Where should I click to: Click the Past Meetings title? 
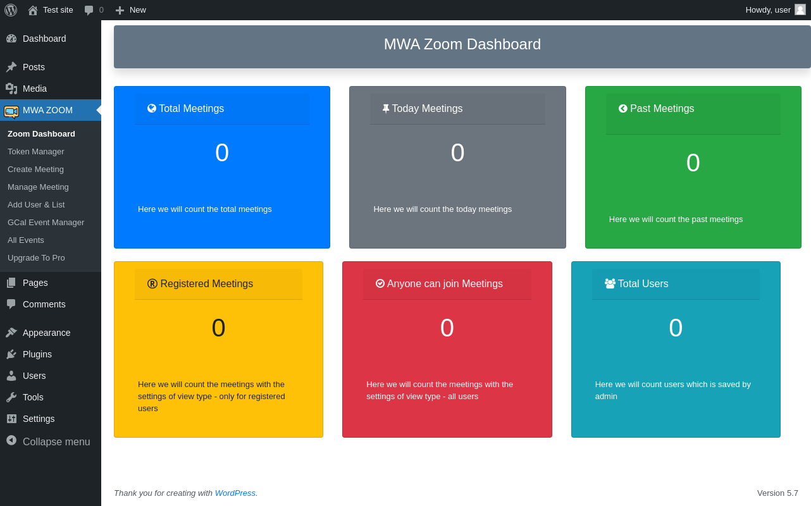click(662, 109)
